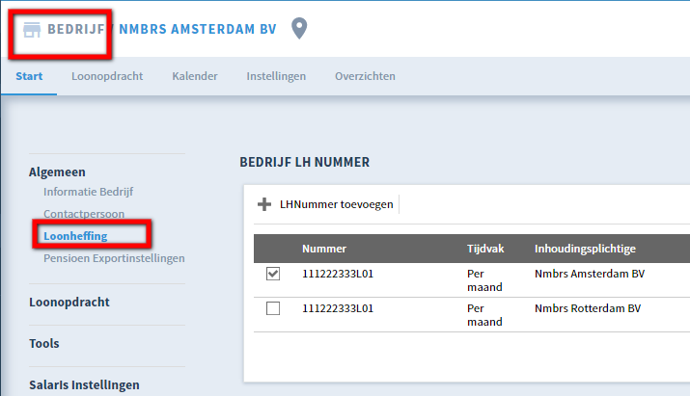Open the Contactpersoon link

pyautogui.click(x=84, y=214)
